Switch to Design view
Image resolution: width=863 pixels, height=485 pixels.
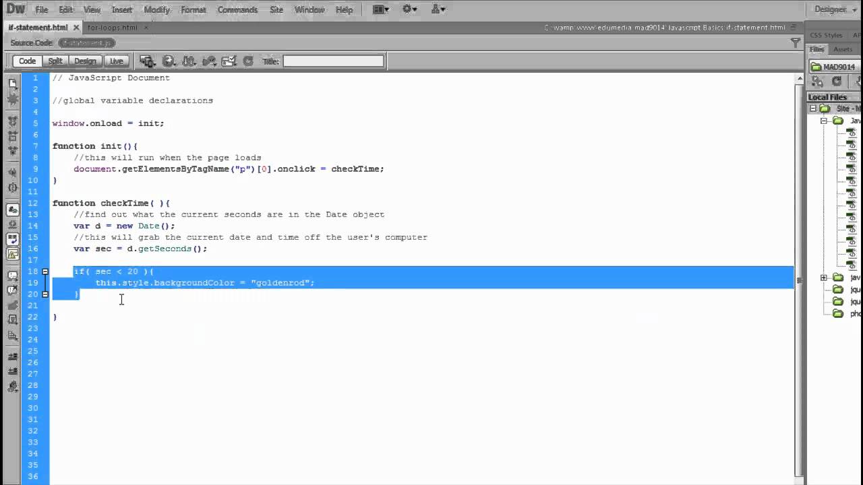[85, 61]
